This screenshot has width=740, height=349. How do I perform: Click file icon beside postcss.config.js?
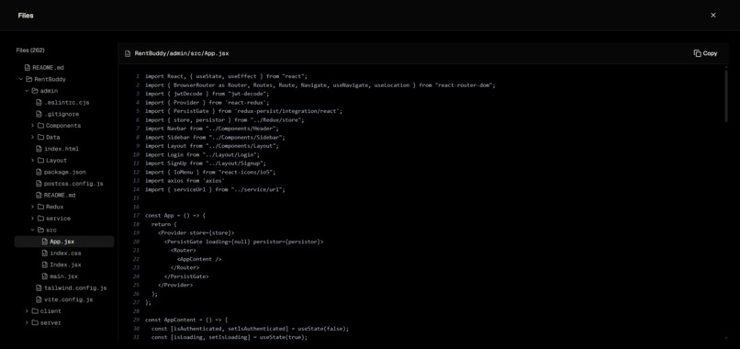(39, 184)
